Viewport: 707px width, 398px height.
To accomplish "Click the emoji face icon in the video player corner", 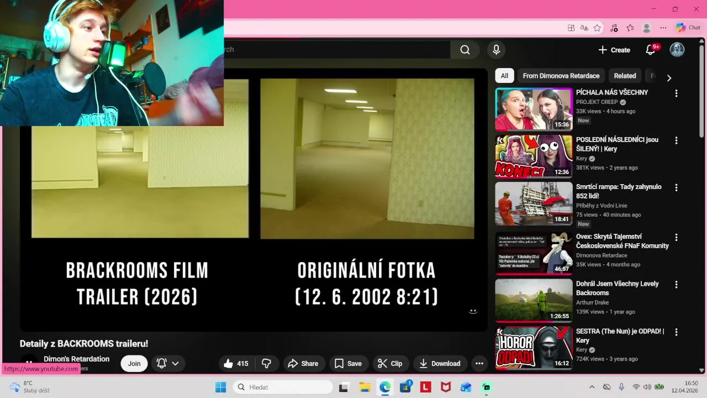I will click(473, 311).
